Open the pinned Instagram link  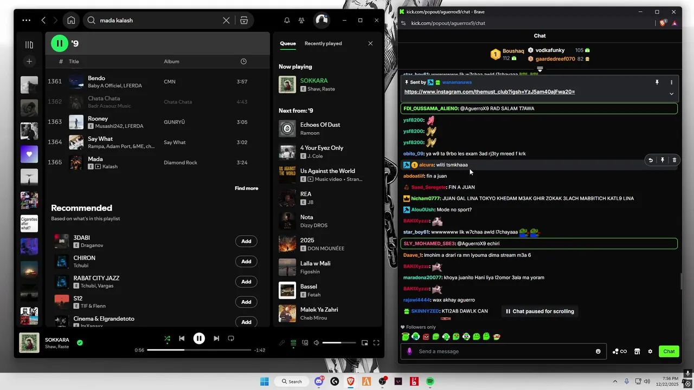tap(490, 92)
